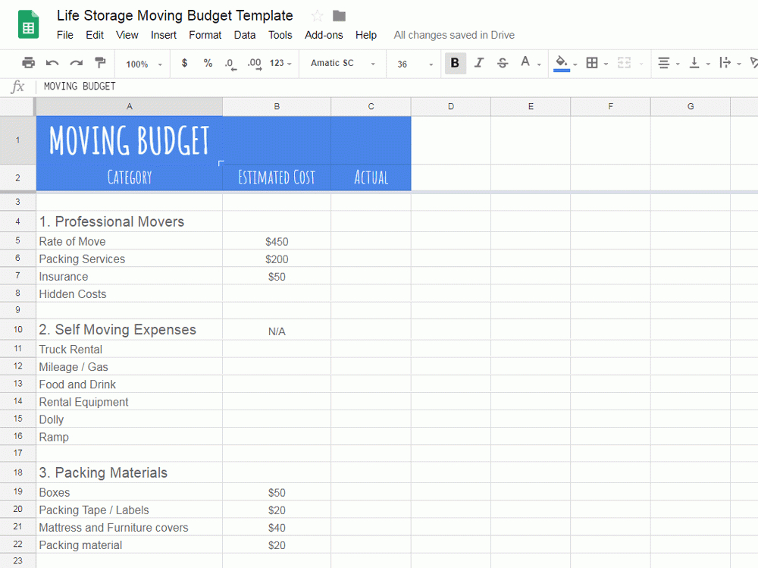
Task: Open vertical align options
Action: tap(694, 63)
